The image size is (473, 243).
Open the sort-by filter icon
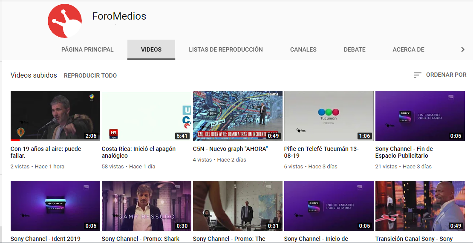click(418, 75)
